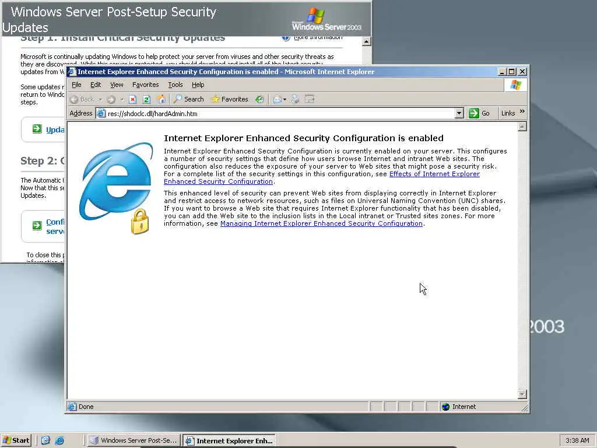The image size is (597, 448).
Task: Click the Back arrow button
Action: pos(82,99)
